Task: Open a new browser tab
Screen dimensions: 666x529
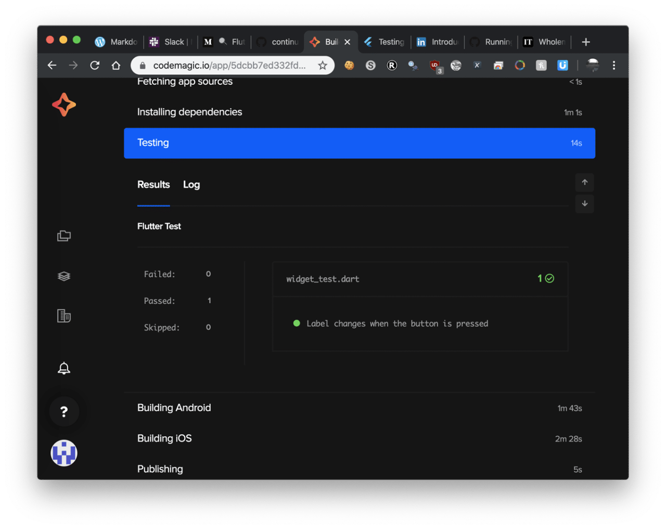Action: (x=586, y=42)
